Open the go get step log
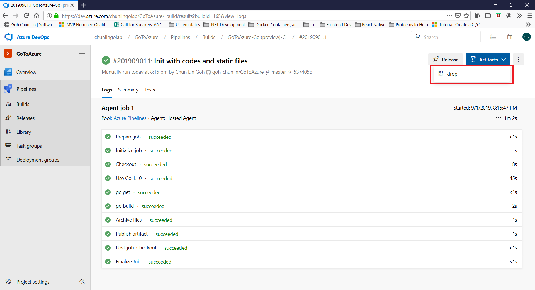The height and width of the screenshot is (290, 535). [312, 192]
